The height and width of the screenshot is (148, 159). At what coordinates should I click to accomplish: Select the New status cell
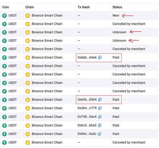pos(116,15)
